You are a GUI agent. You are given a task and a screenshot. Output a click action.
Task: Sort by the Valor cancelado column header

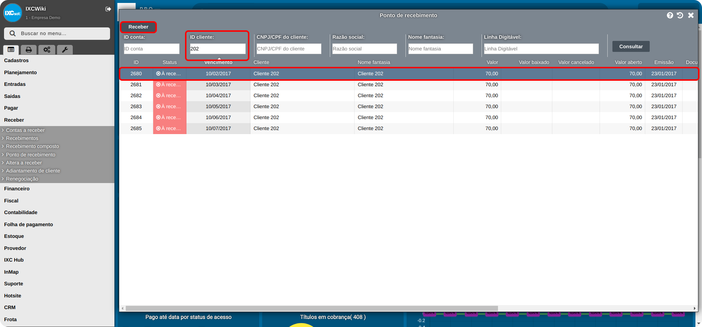[576, 62]
